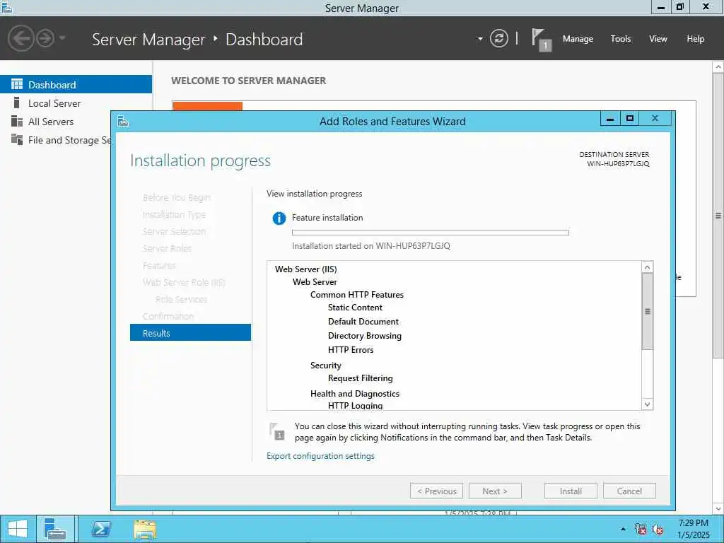The image size is (724, 543).
Task: Click Security in the feature list
Action: click(x=325, y=366)
